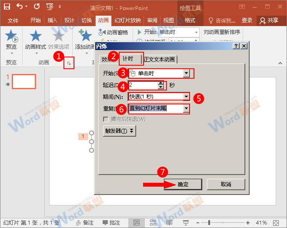Start slide show from status bar icon
Screen dimensions: 287x228
(x=185, y=222)
